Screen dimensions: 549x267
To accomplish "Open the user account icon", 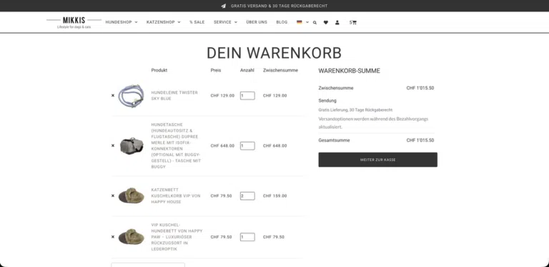I will [x=337, y=22].
